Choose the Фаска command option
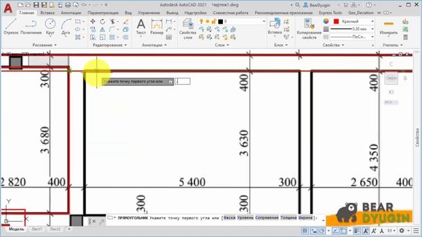The image size is (422, 237). click(x=229, y=218)
